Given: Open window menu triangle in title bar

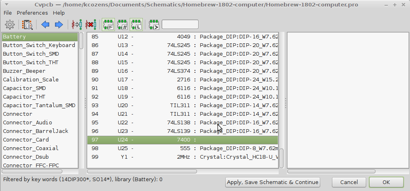Looking at the screenshot, I should point(7,4).
